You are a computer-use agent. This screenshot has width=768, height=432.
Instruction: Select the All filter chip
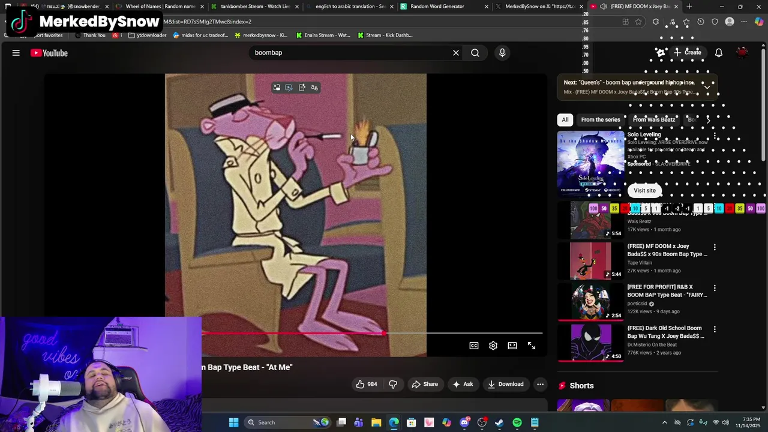[x=565, y=119]
